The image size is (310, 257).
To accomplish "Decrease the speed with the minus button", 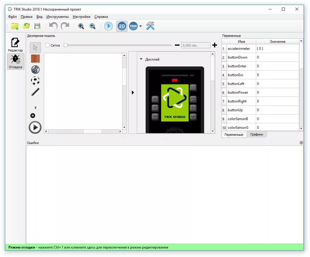I will (177, 45).
